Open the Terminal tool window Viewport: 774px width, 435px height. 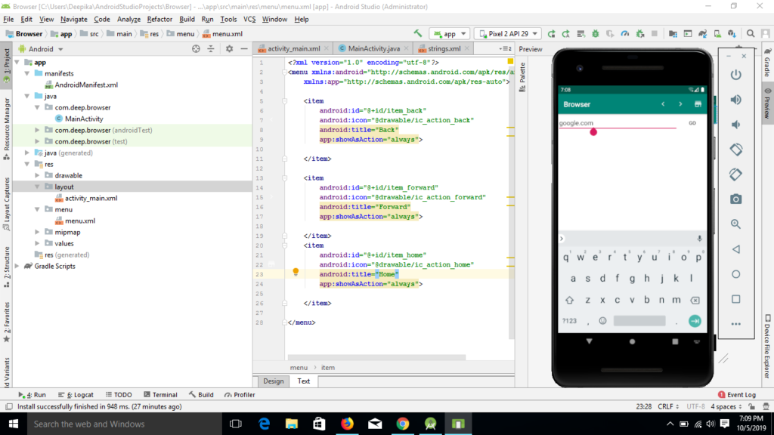[x=160, y=394]
